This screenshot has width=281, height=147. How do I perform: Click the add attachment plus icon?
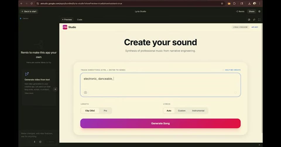point(40,142)
